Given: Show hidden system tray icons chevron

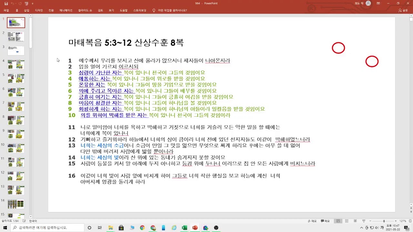Looking at the screenshot, I should pos(362,228).
